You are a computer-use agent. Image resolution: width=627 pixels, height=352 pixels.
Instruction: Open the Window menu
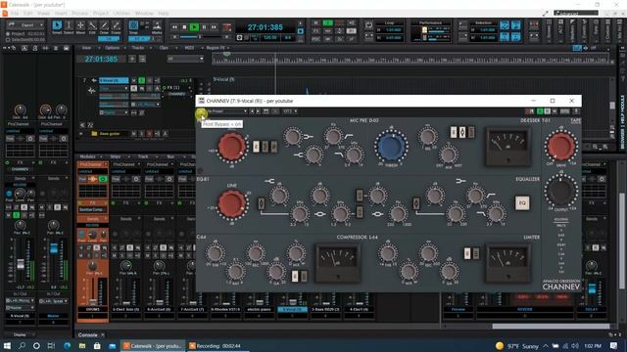[144, 13]
